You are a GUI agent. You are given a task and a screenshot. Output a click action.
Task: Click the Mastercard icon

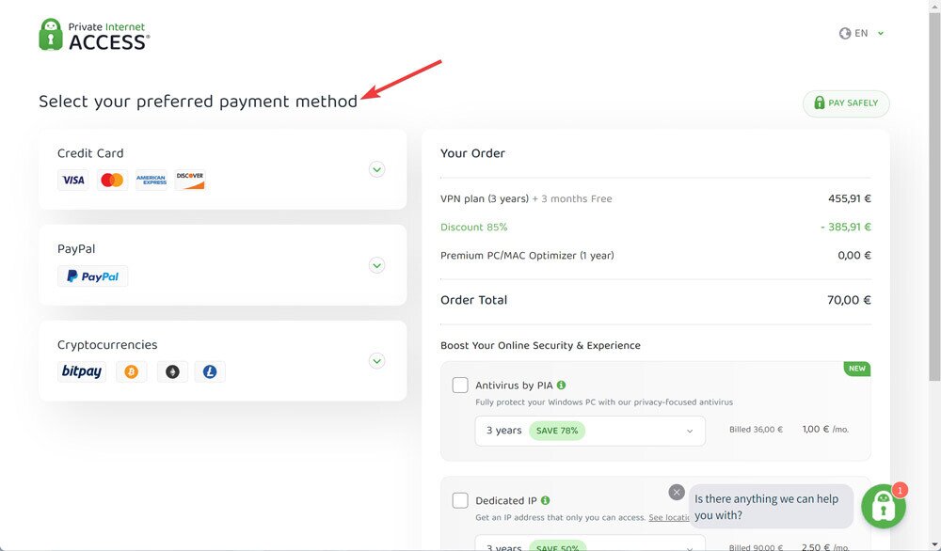(112, 180)
